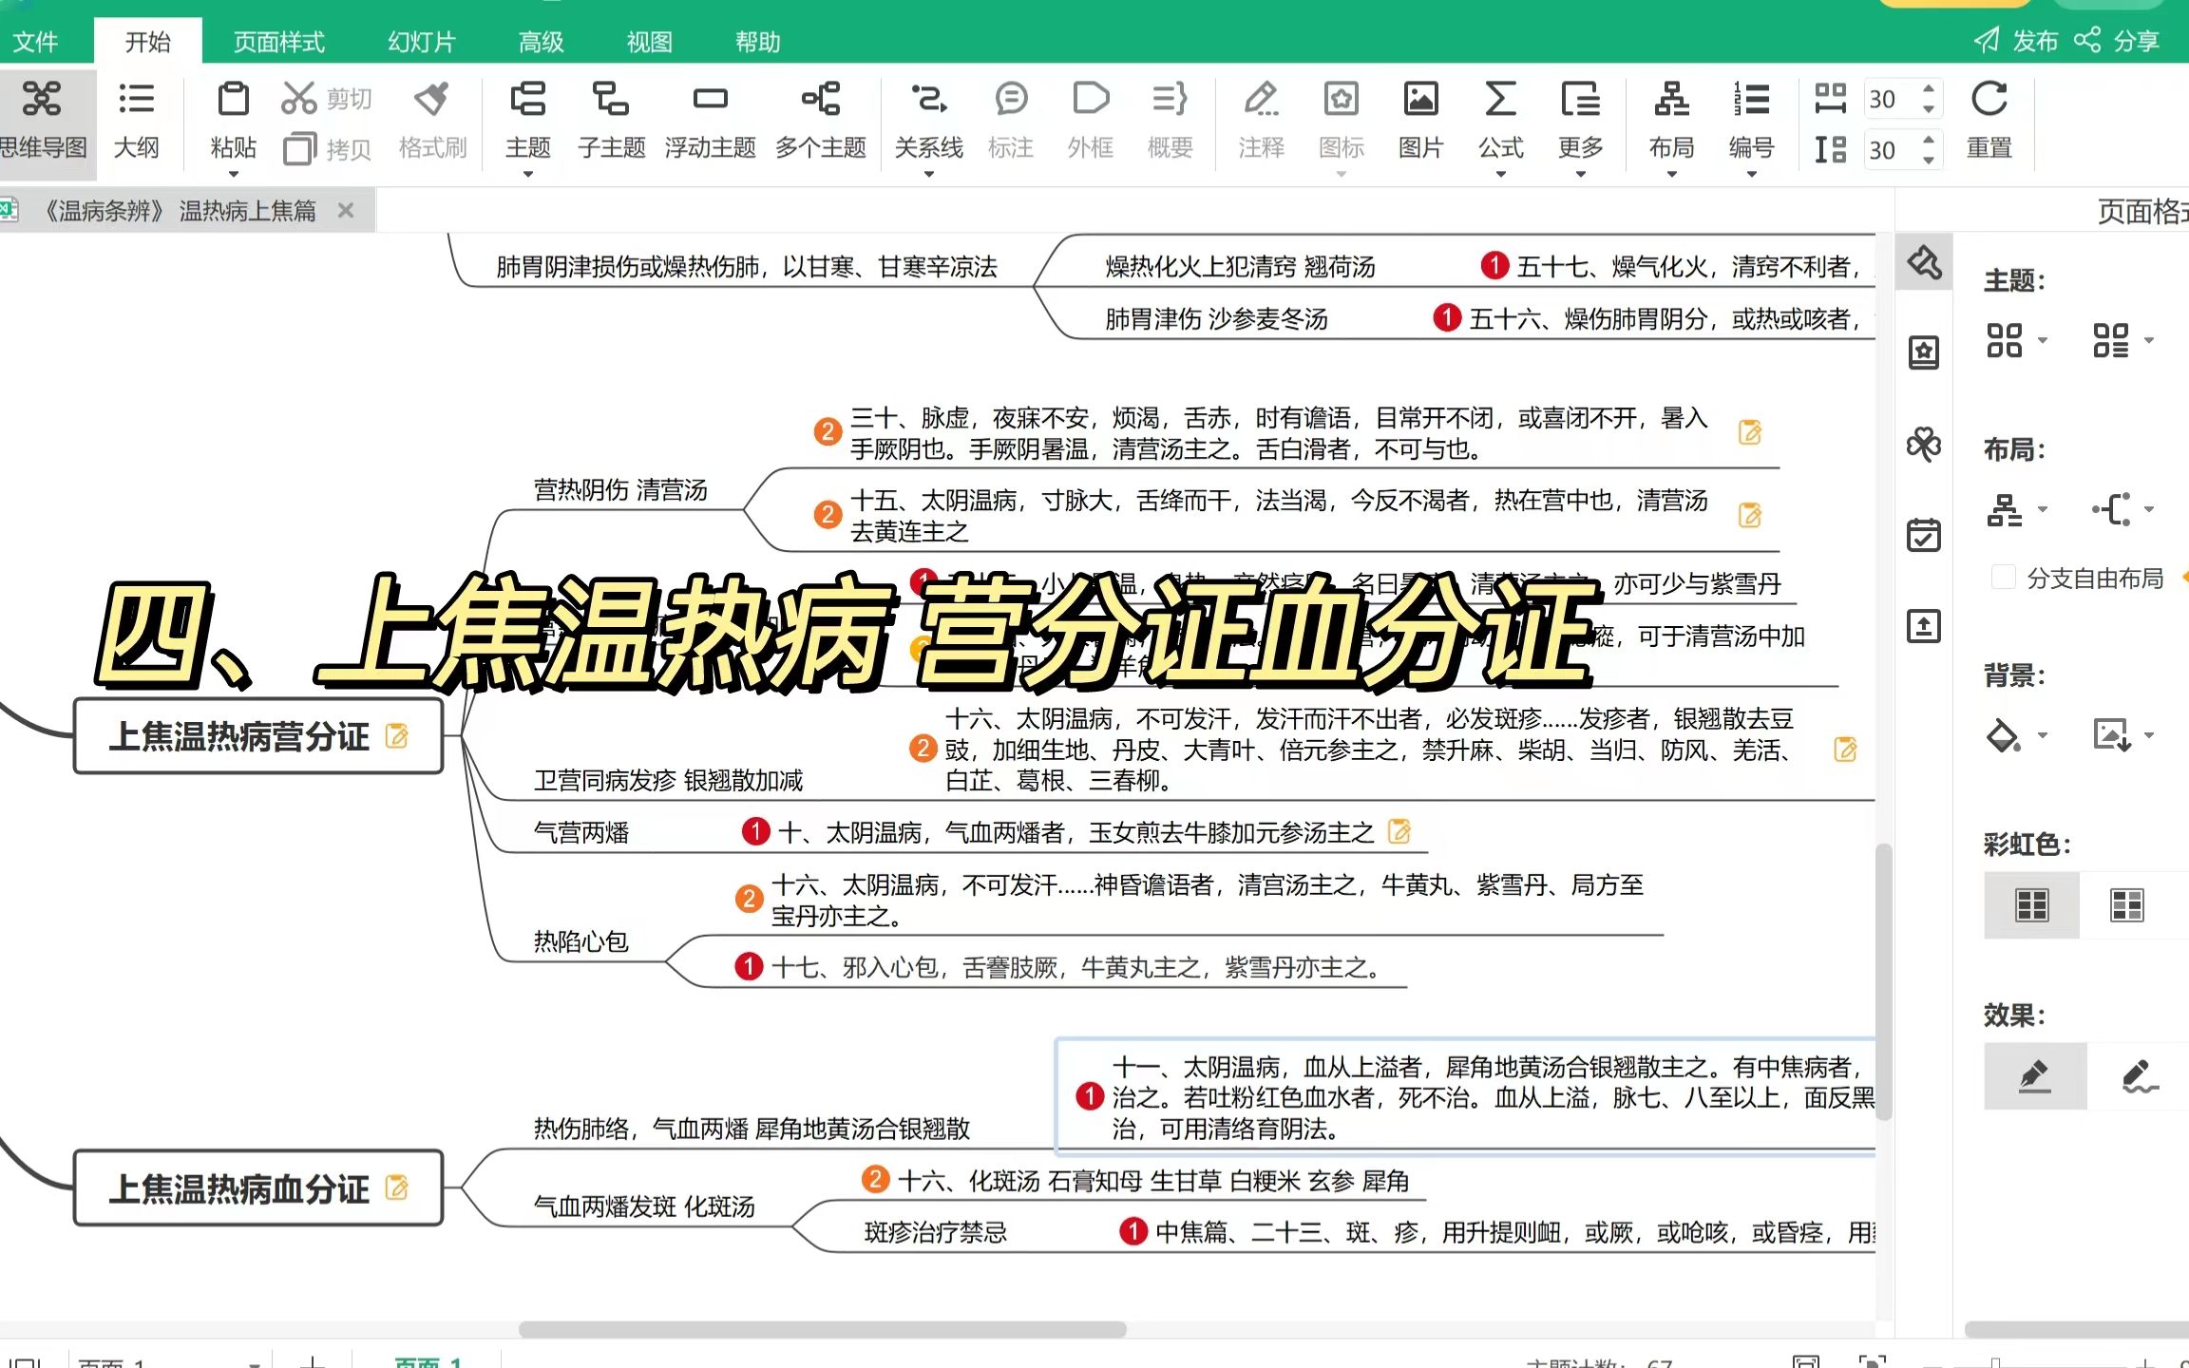Expand the relationship line dropdown arrow
2189x1368 pixels.
(x=928, y=174)
